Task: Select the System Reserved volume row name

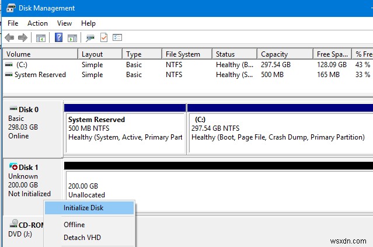Action: pyautogui.click(x=40, y=75)
